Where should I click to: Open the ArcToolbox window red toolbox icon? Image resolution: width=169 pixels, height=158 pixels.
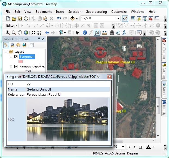pyautogui.click(x=151, y=18)
